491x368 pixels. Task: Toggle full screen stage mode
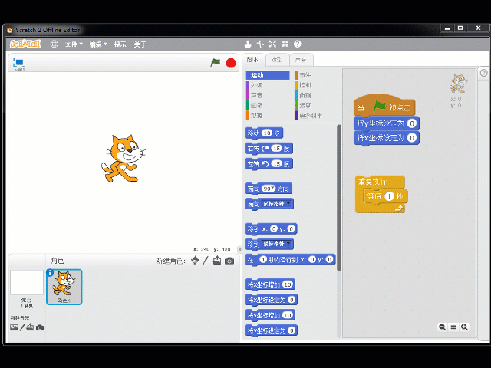(19, 63)
